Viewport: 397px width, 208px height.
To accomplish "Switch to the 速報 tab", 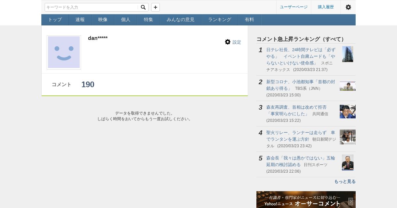I will [x=80, y=20].
